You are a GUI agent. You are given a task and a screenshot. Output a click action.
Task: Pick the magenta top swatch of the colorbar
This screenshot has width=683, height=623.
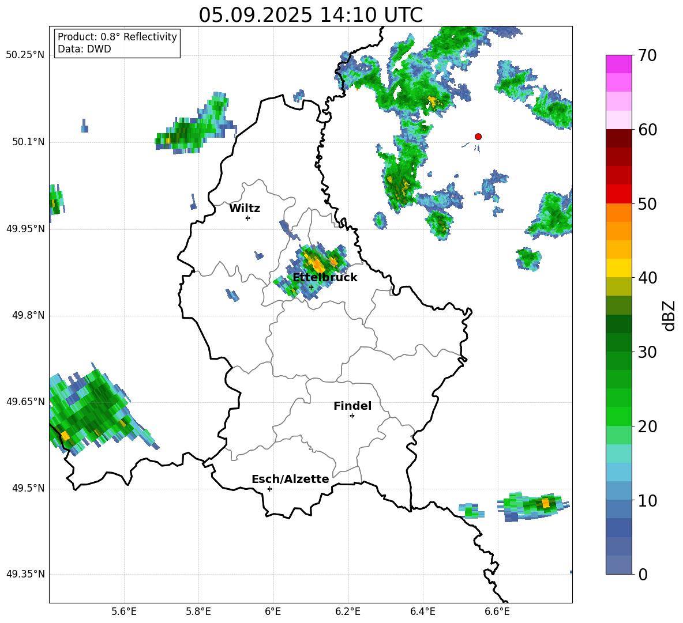[618, 64]
